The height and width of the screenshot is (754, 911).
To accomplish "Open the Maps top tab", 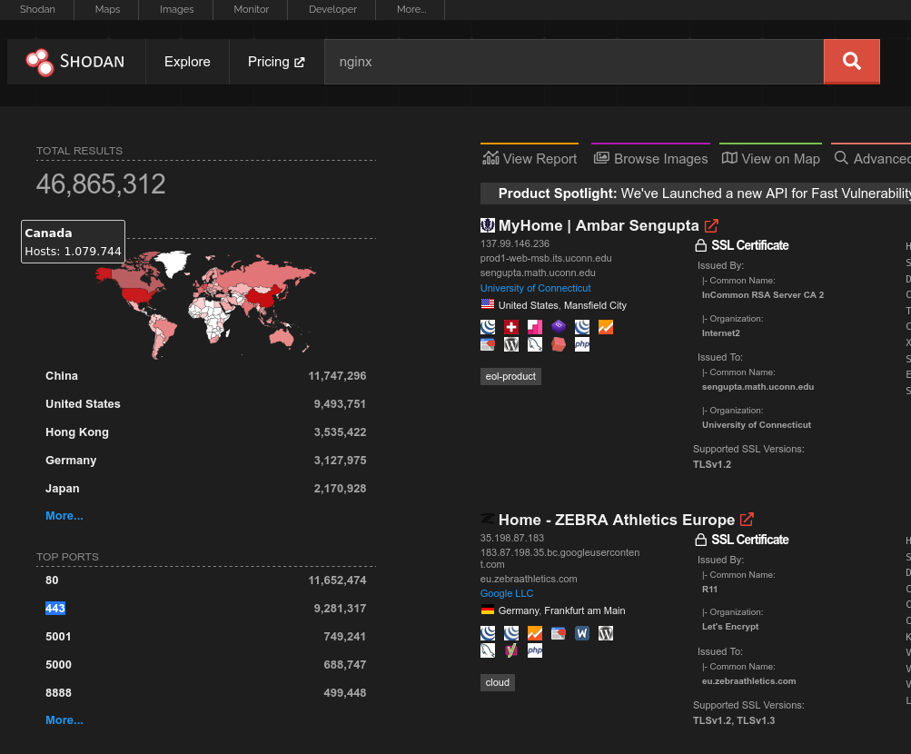I will [107, 9].
